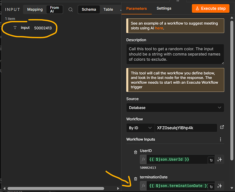Open search in the input panel

(x=70, y=10)
